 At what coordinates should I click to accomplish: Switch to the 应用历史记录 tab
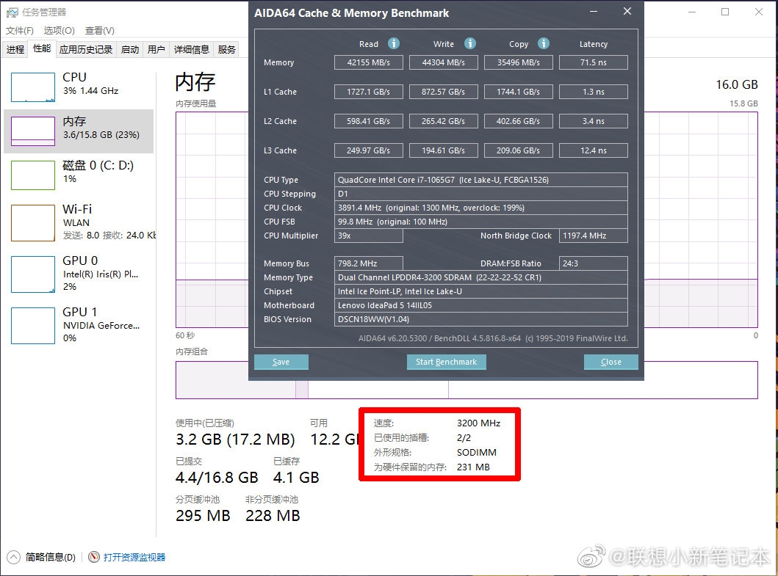click(86, 50)
